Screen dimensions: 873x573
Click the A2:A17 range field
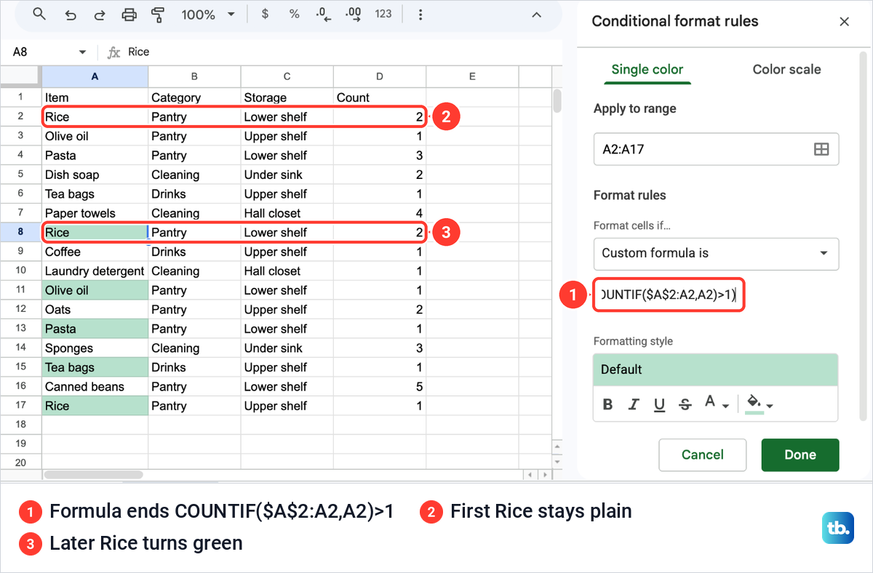pos(716,149)
